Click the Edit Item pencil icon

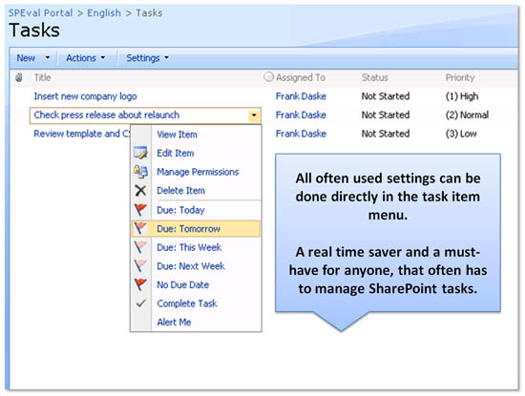pos(140,153)
